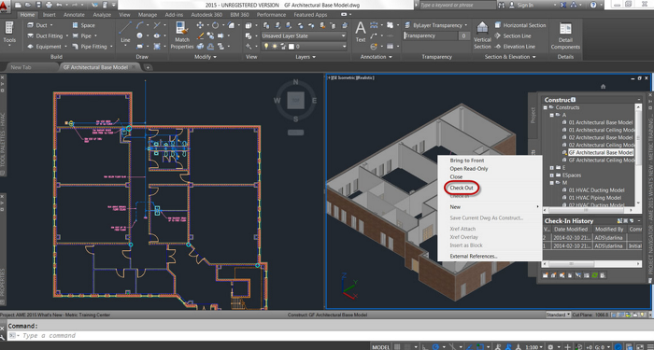This screenshot has width=654, height=350.
Task: Choose Bring to Front in context menu
Action: click(x=467, y=161)
